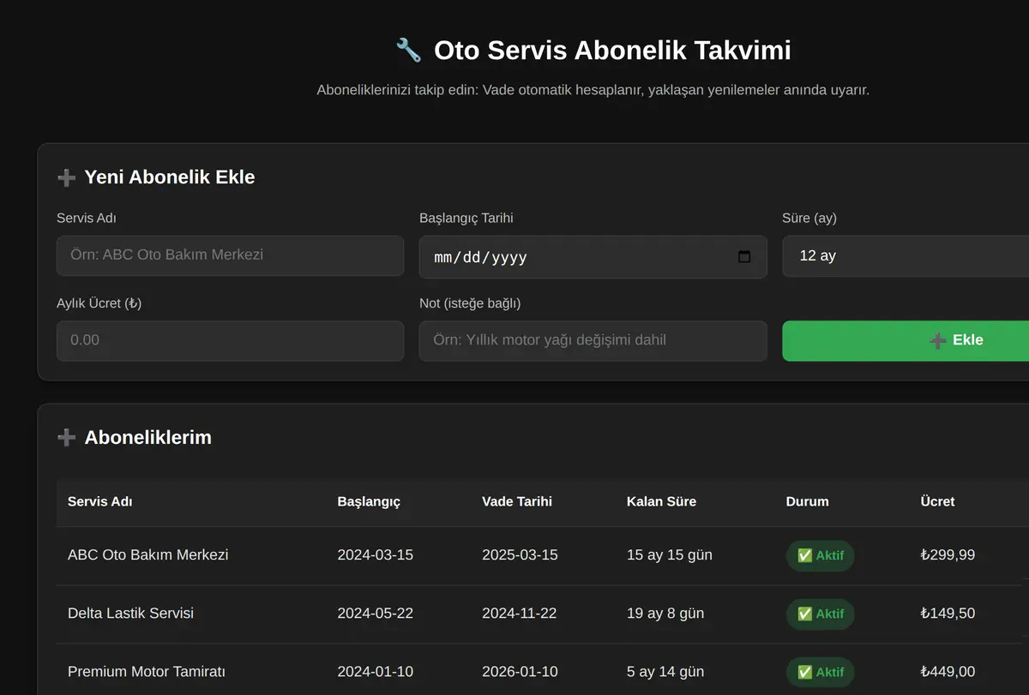Viewport: 1029px width, 695px height.
Task: Click the subtitle starting Aboneliklerinizi takip edin
Action: [593, 90]
